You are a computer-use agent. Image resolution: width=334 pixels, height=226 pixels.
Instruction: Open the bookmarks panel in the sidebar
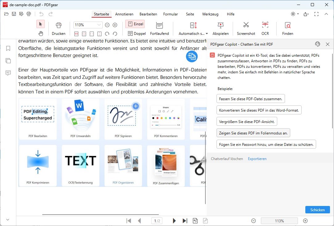[x=8, y=48]
